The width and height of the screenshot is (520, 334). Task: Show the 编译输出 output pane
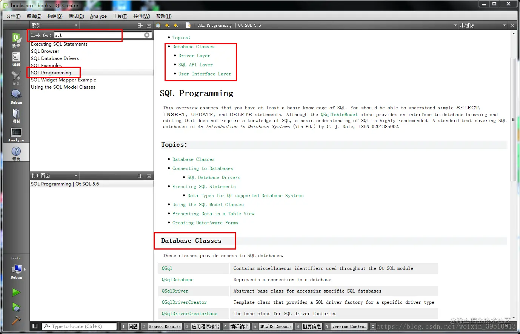(236, 326)
